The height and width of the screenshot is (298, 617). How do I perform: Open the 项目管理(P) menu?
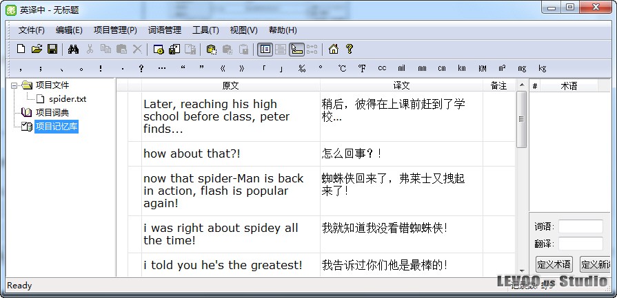115,30
